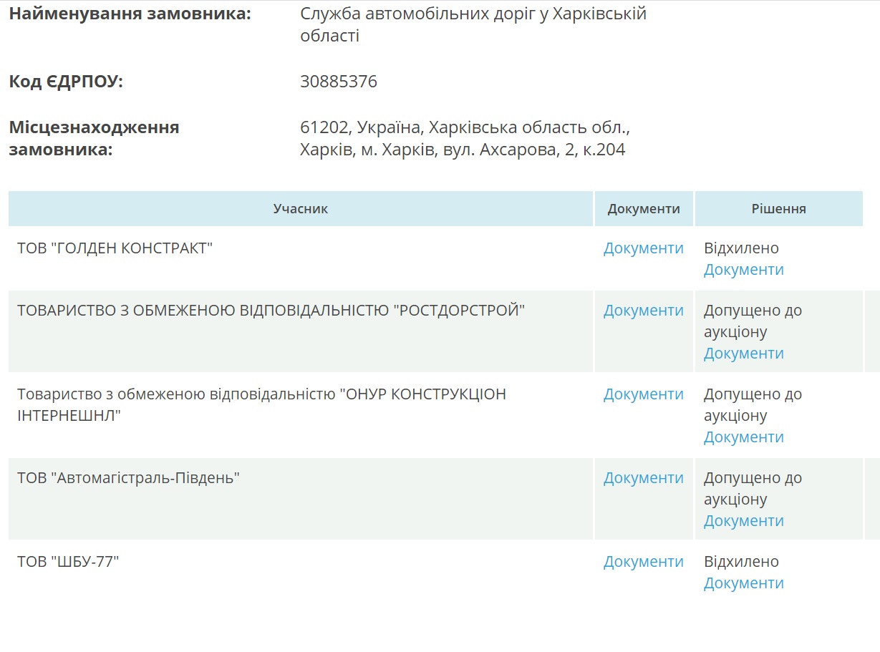Select participant name ТОВ "Автомагістраль-Південь"
Screen dimensions: 880x652
(x=128, y=478)
